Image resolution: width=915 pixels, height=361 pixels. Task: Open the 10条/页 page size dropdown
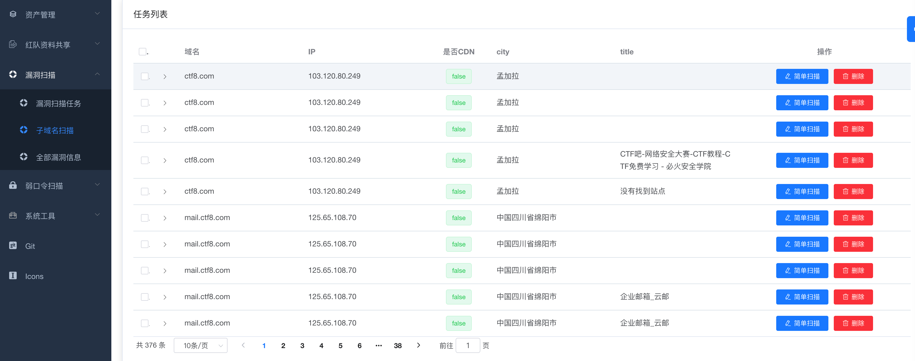pyautogui.click(x=201, y=345)
